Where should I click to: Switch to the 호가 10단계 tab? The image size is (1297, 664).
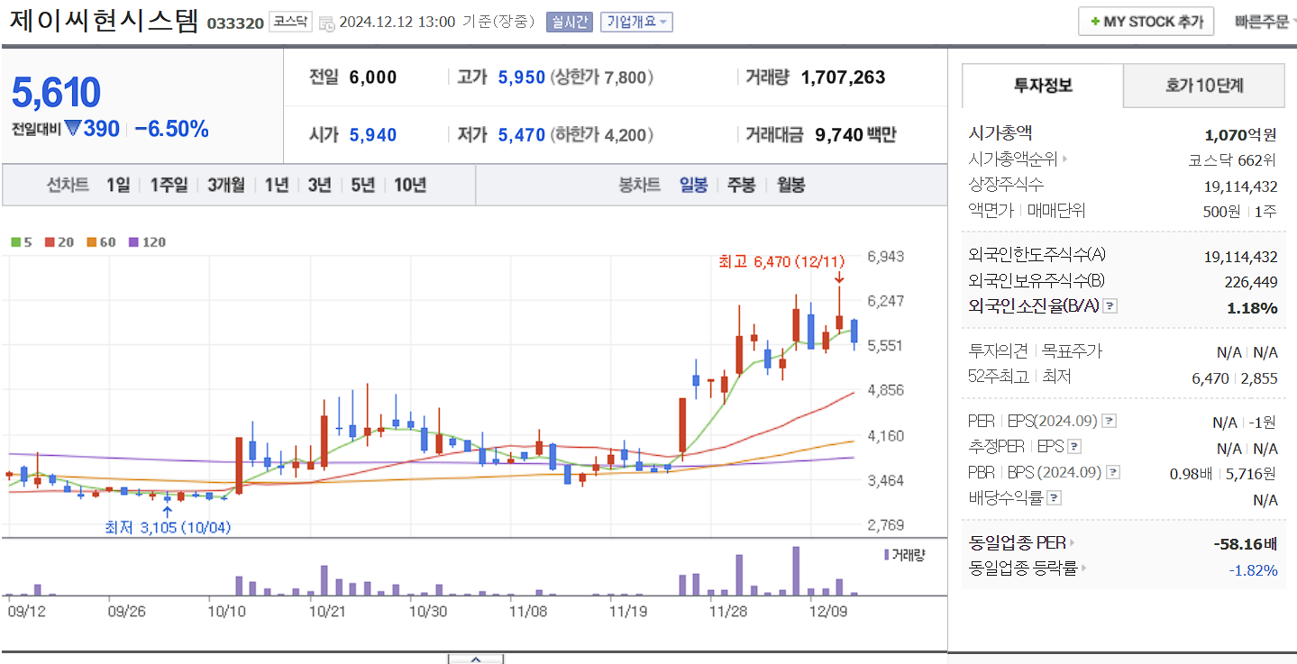pos(1203,85)
